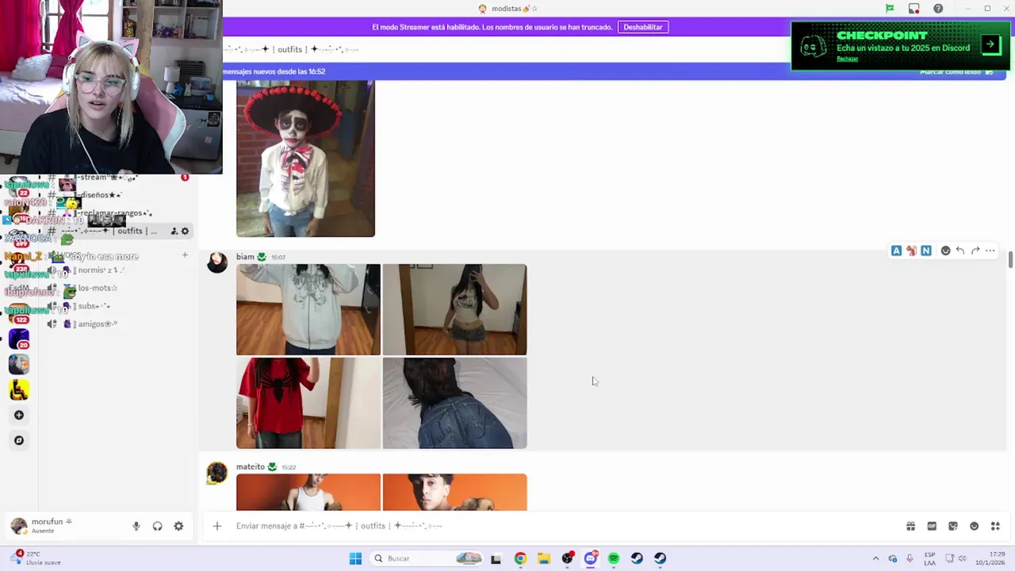Open biam's mirror selfie photo
The width and height of the screenshot is (1015, 571).
click(x=454, y=309)
